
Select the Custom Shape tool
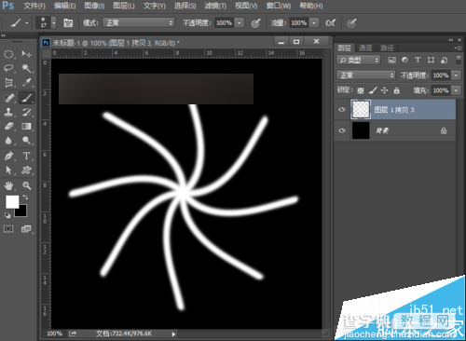26,170
